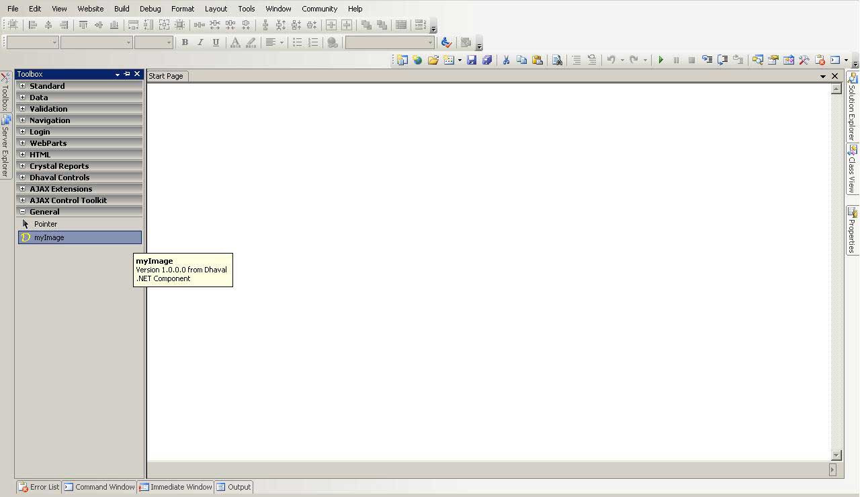Open the Immediate Window bottom tab
This screenshot has width=860, height=497.
pos(175,487)
